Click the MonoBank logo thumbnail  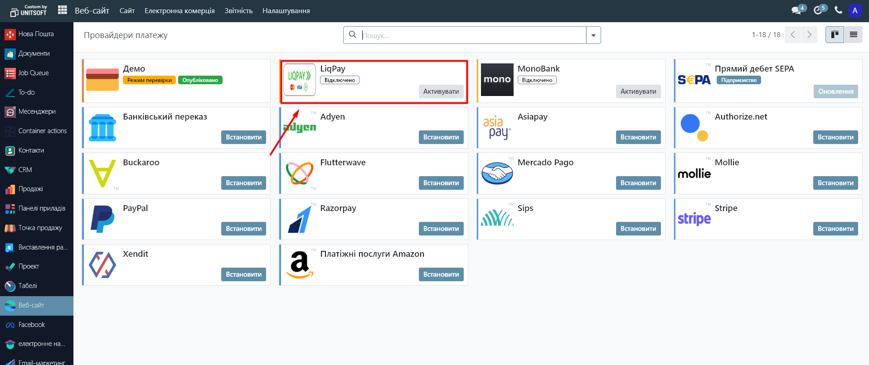[x=497, y=80]
